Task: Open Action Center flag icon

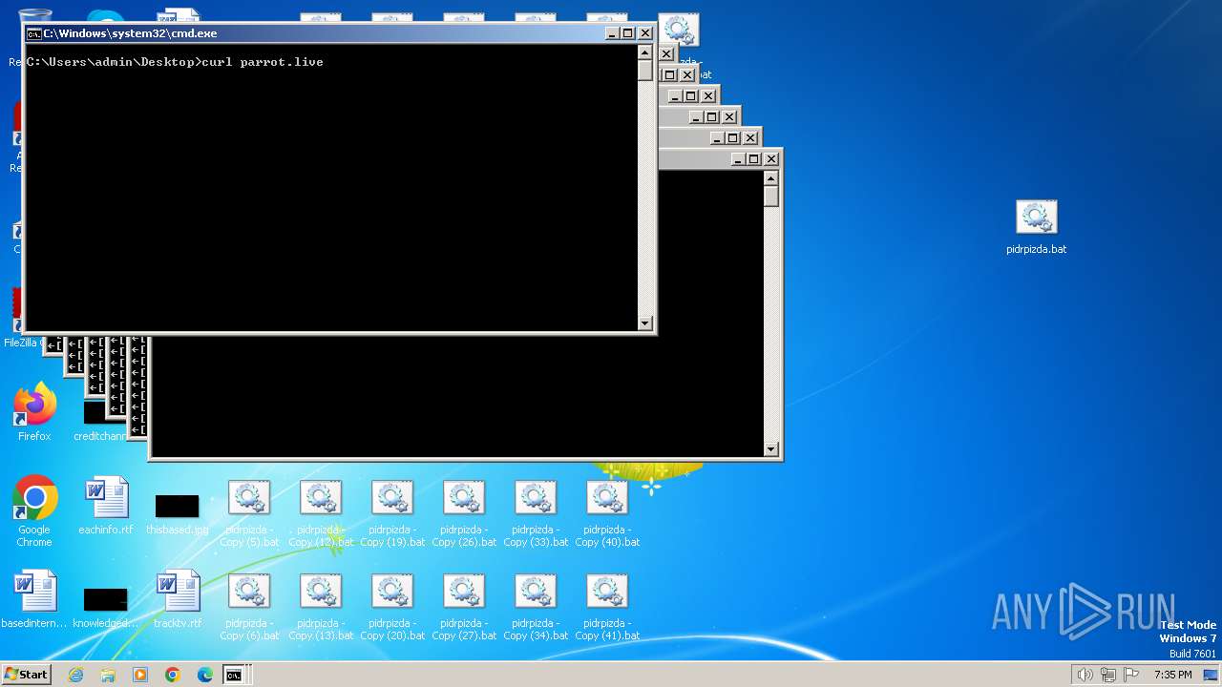Action: 1130,675
